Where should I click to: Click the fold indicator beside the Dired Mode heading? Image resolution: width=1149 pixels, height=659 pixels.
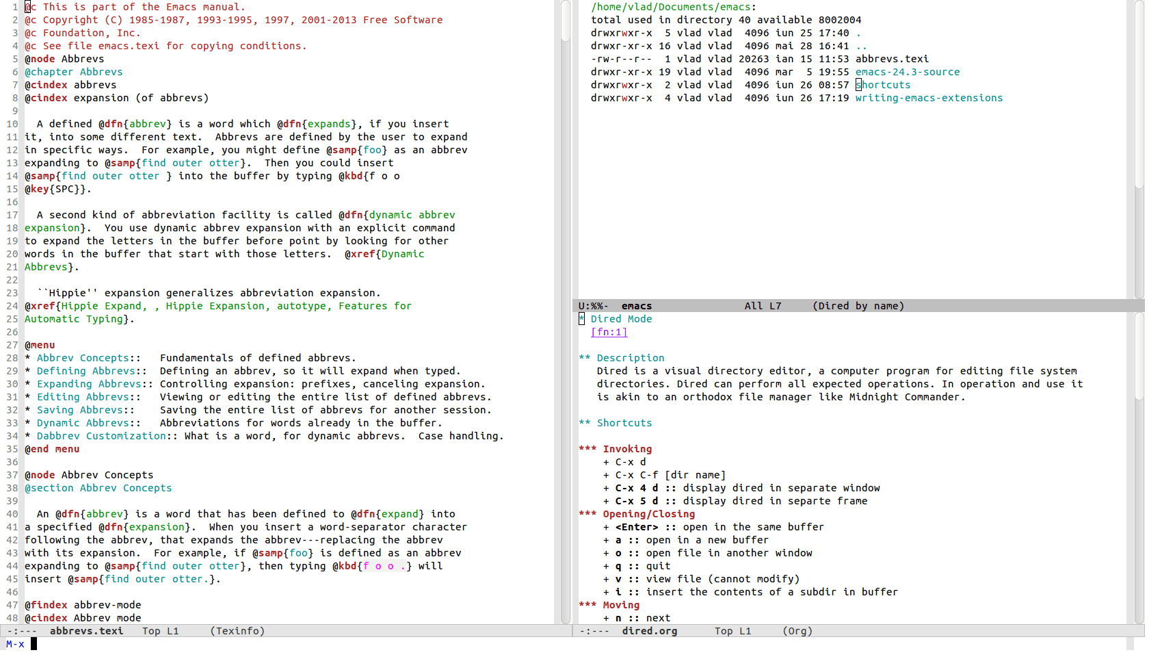[581, 319]
